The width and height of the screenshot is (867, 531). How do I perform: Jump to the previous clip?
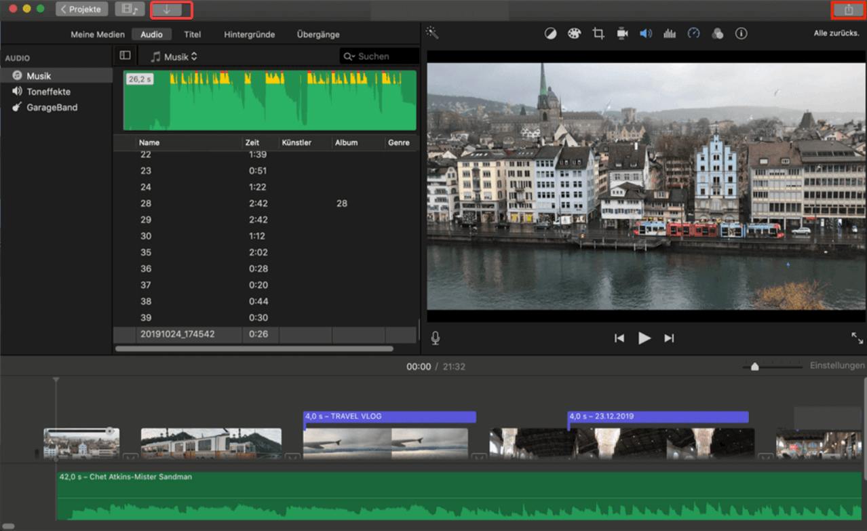(619, 338)
